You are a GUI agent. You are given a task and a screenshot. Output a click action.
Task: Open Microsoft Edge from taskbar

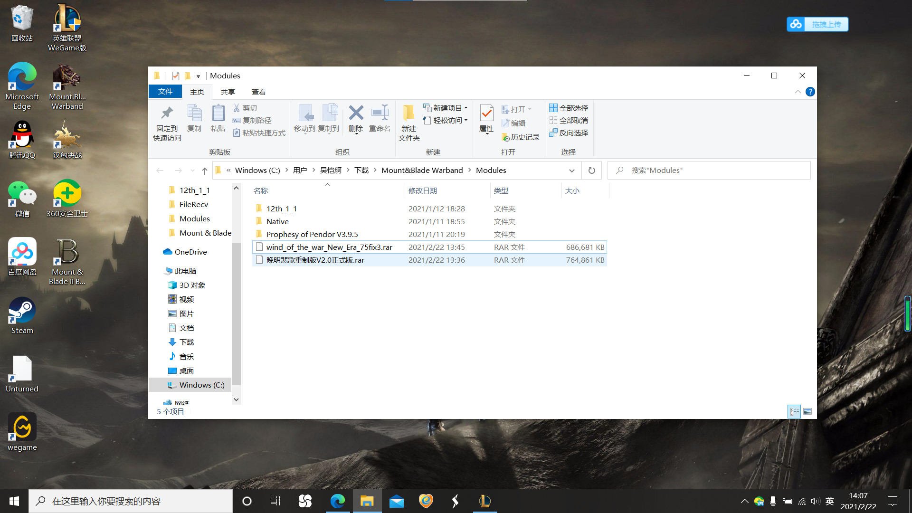coord(338,501)
